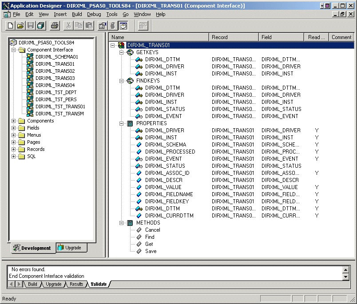Expand the SQL tree node
The height and width of the screenshot is (304, 357).
[13, 156]
